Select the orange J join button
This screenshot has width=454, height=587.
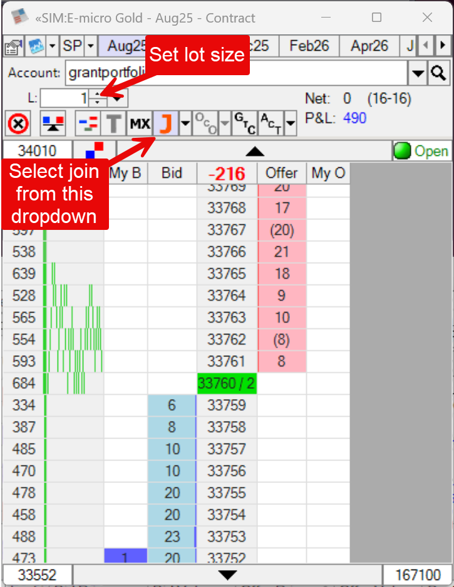[165, 124]
